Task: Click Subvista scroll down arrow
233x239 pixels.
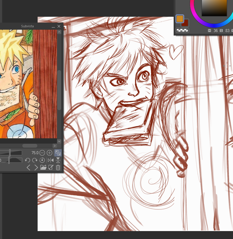Action: [59, 141]
